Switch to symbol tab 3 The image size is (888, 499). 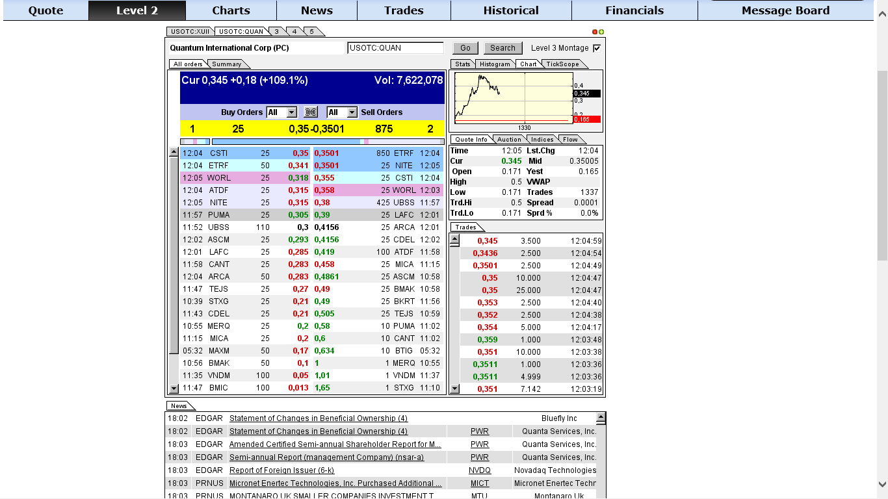coord(276,31)
